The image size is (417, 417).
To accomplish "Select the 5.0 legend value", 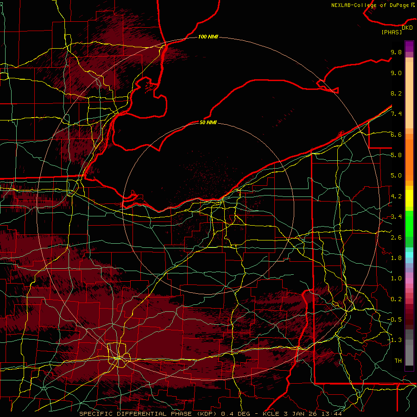I will point(396,176).
